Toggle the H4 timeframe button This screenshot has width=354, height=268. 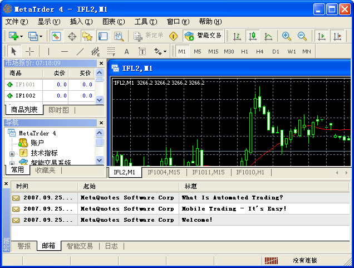(x=260, y=51)
